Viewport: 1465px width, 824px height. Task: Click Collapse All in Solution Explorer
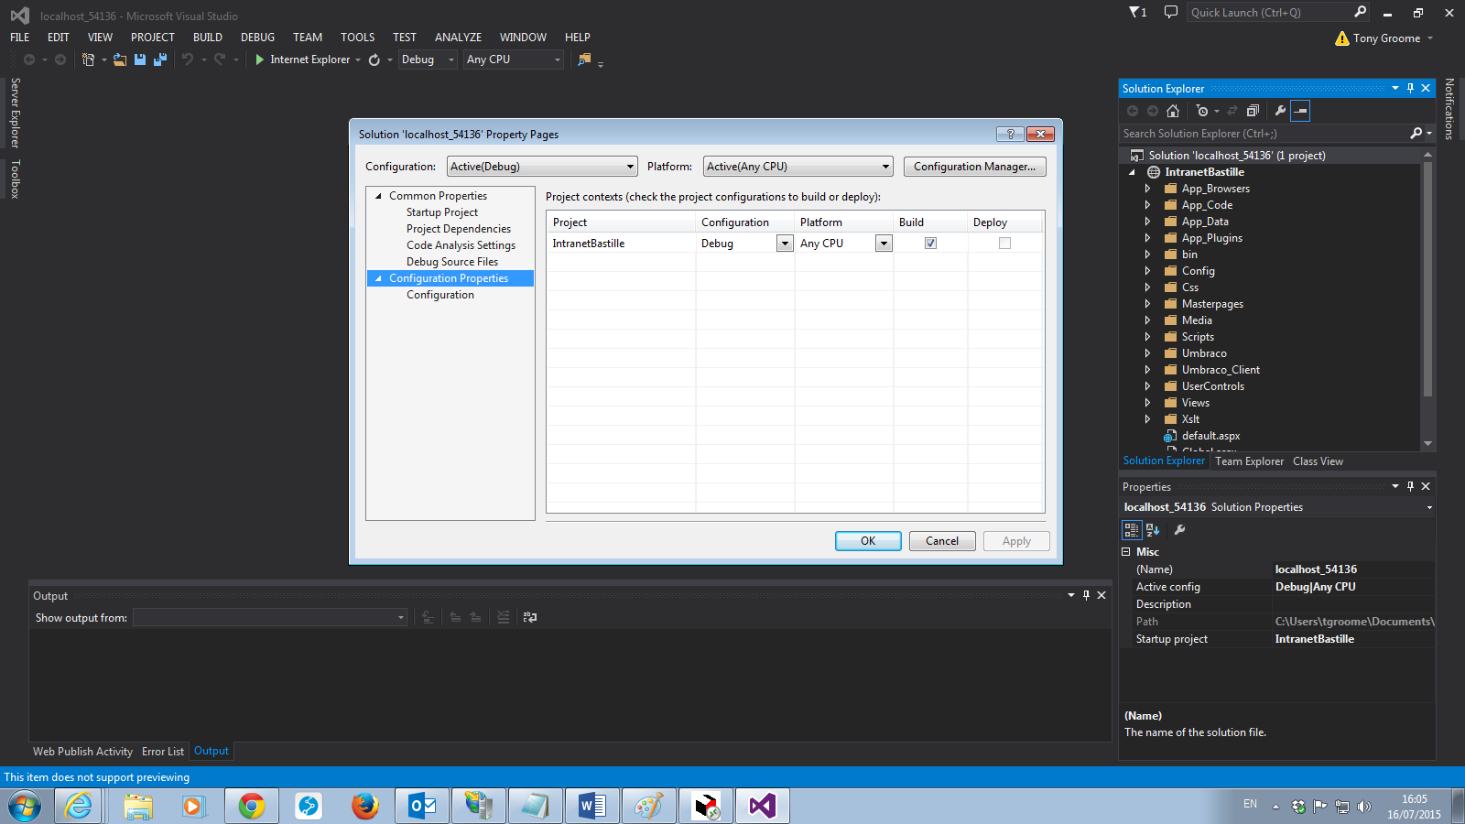tap(1253, 111)
